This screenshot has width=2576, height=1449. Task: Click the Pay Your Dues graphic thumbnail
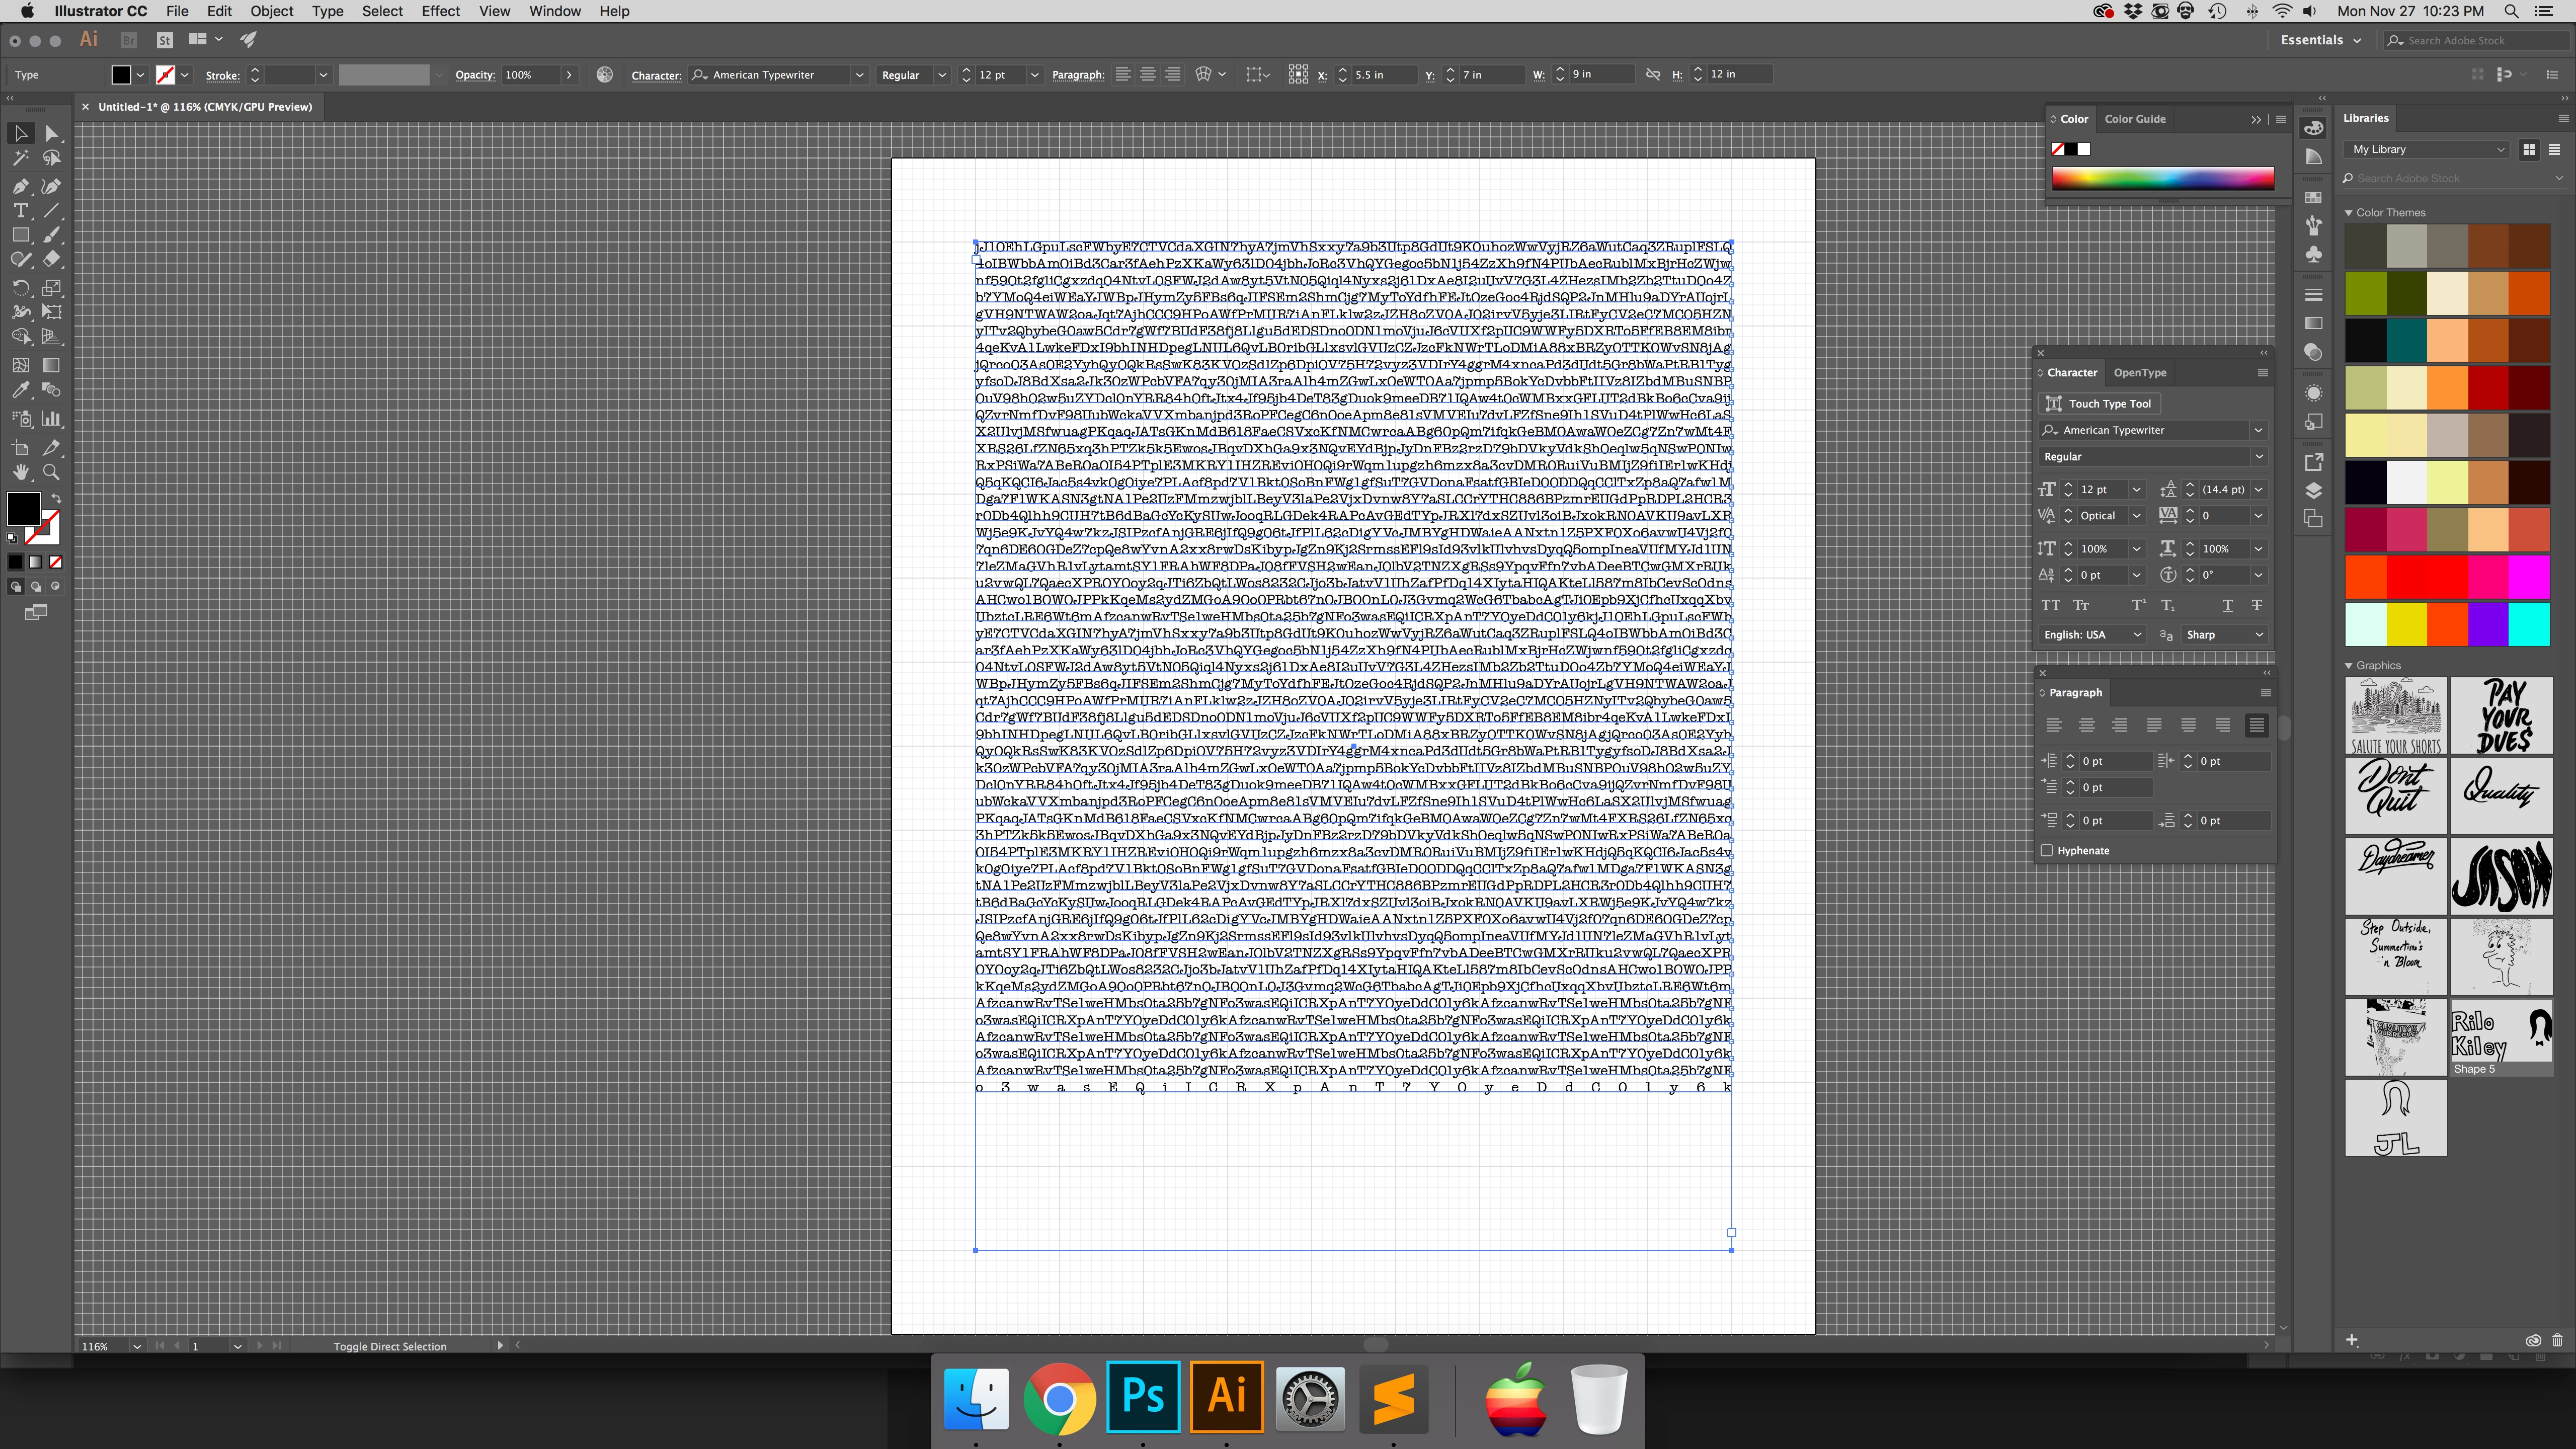(x=2500, y=715)
